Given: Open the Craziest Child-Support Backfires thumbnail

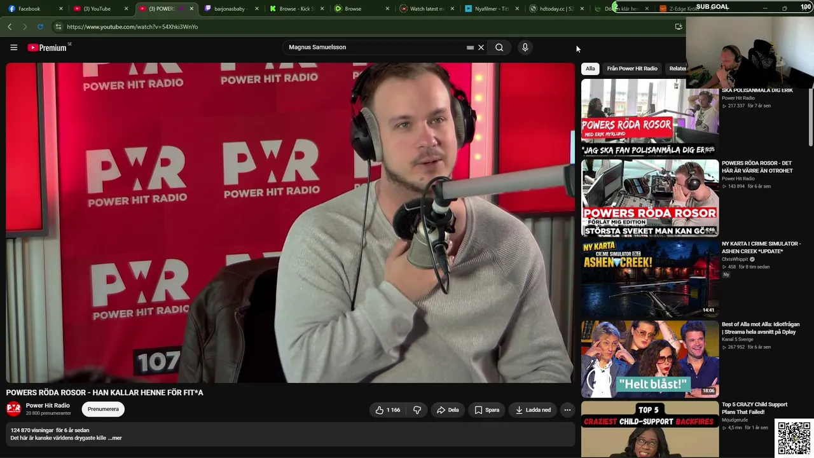Looking at the screenshot, I should click(x=650, y=429).
